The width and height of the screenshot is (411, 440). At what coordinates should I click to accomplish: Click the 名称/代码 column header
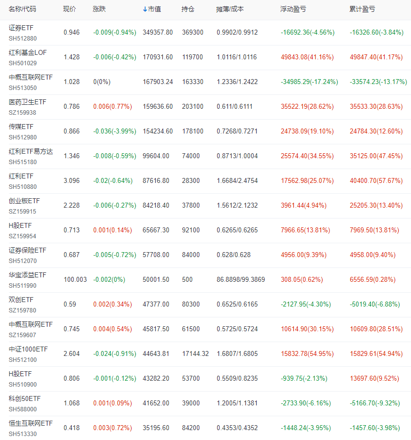click(22, 9)
